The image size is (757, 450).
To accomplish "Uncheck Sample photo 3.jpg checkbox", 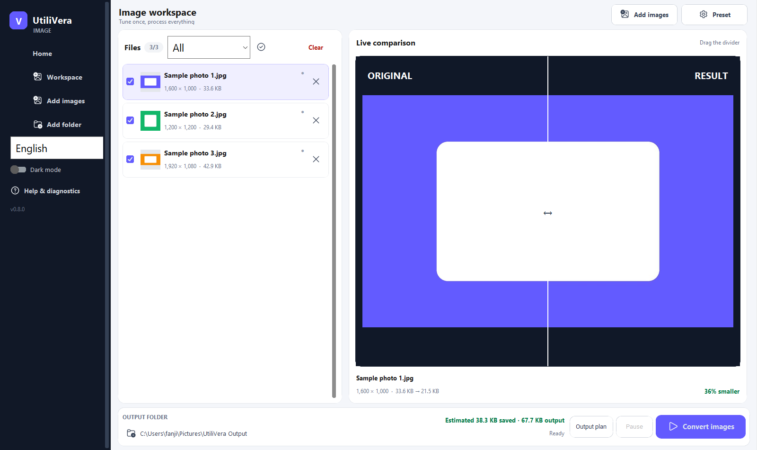I will click(130, 159).
